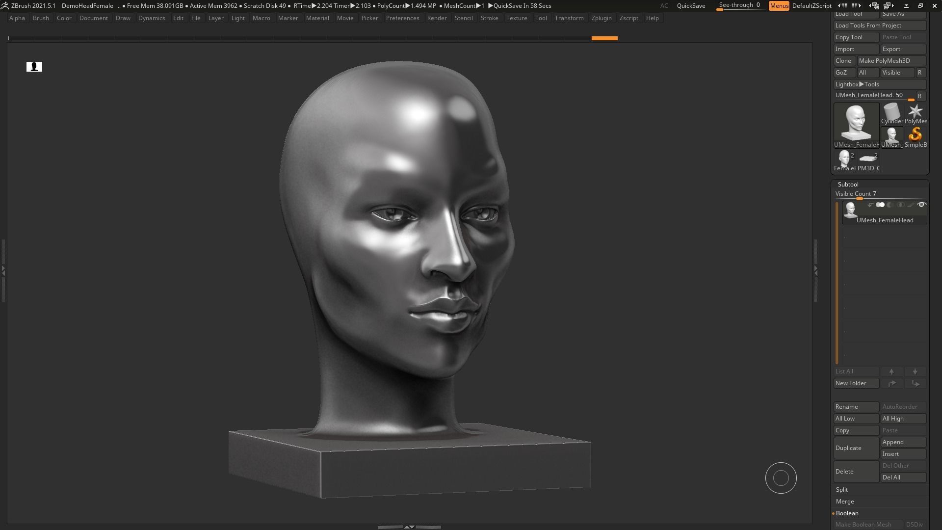Toggle polypaint brush icon on the UMesh_FemaleHead subtool

click(911, 205)
